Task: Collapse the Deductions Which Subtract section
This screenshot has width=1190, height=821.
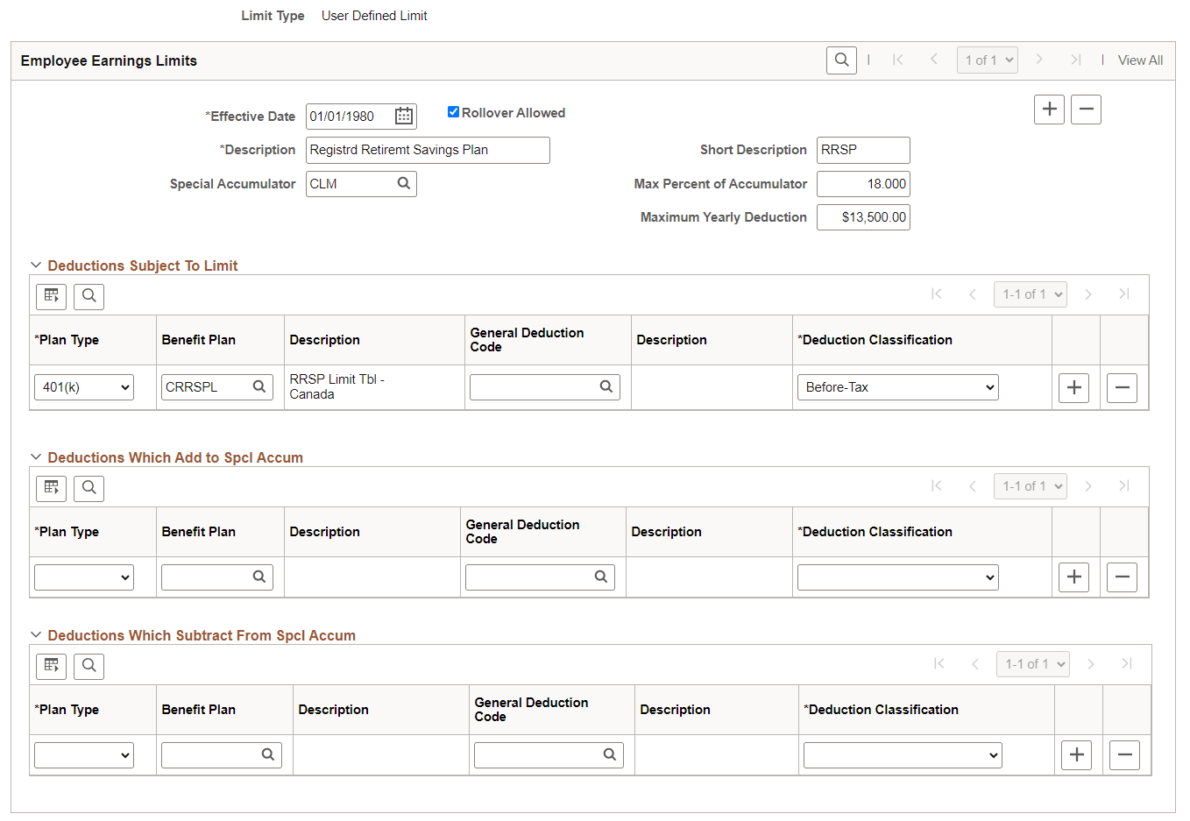Action: coord(35,634)
